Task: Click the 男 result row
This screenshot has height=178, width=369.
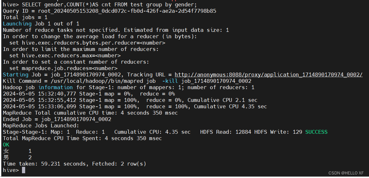Action: tap(17, 157)
